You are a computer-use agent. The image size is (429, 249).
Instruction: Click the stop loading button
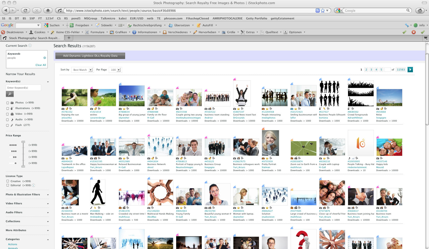(37, 10)
